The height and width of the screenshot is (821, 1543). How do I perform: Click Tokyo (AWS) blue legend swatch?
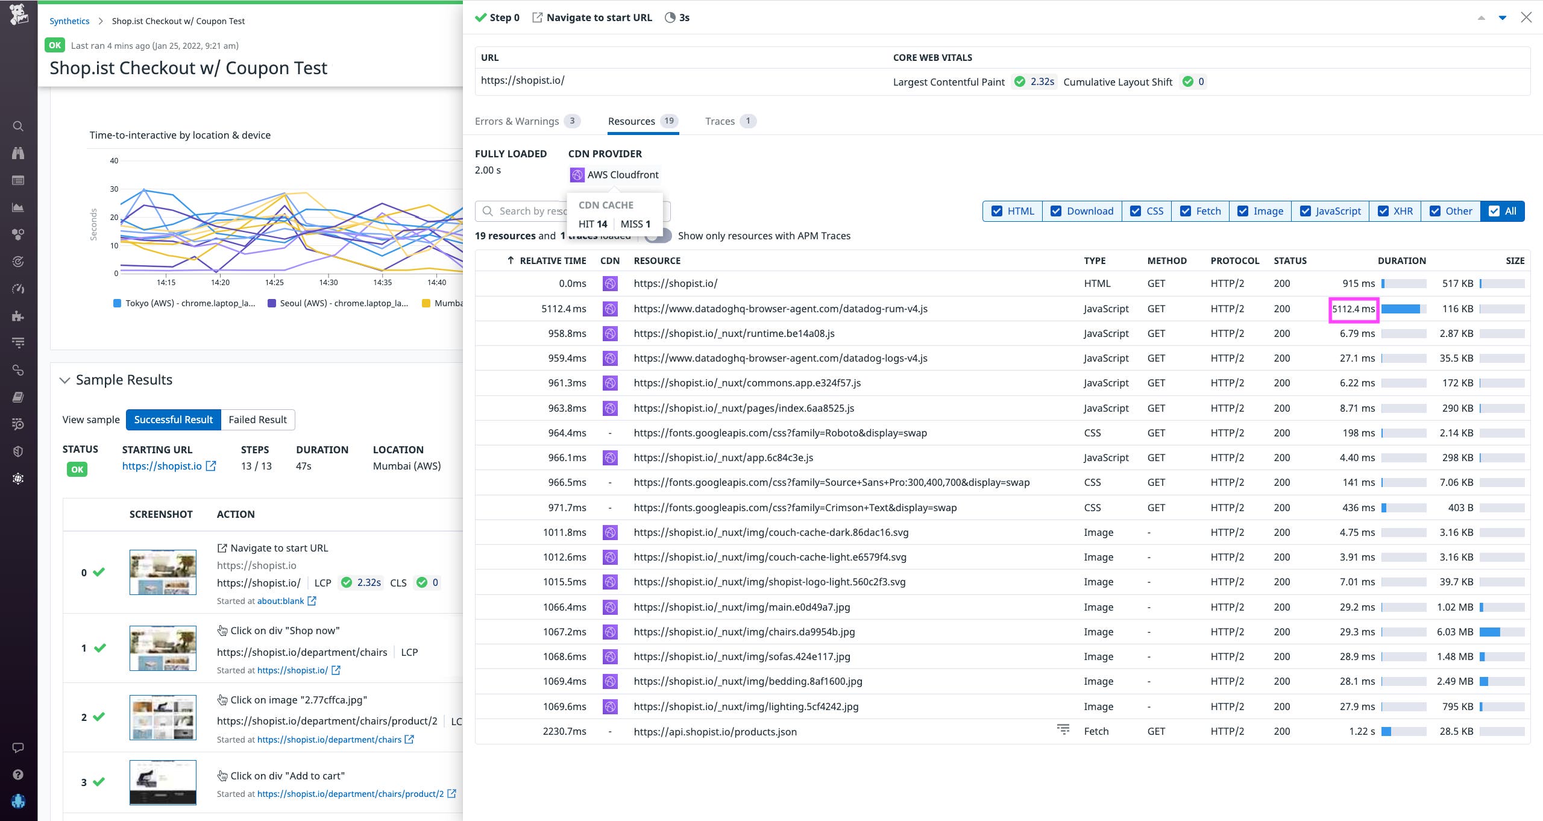[117, 303]
